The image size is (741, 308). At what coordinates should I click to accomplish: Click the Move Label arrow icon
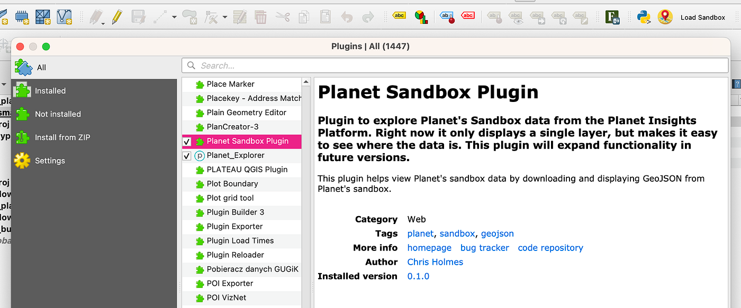537,17
